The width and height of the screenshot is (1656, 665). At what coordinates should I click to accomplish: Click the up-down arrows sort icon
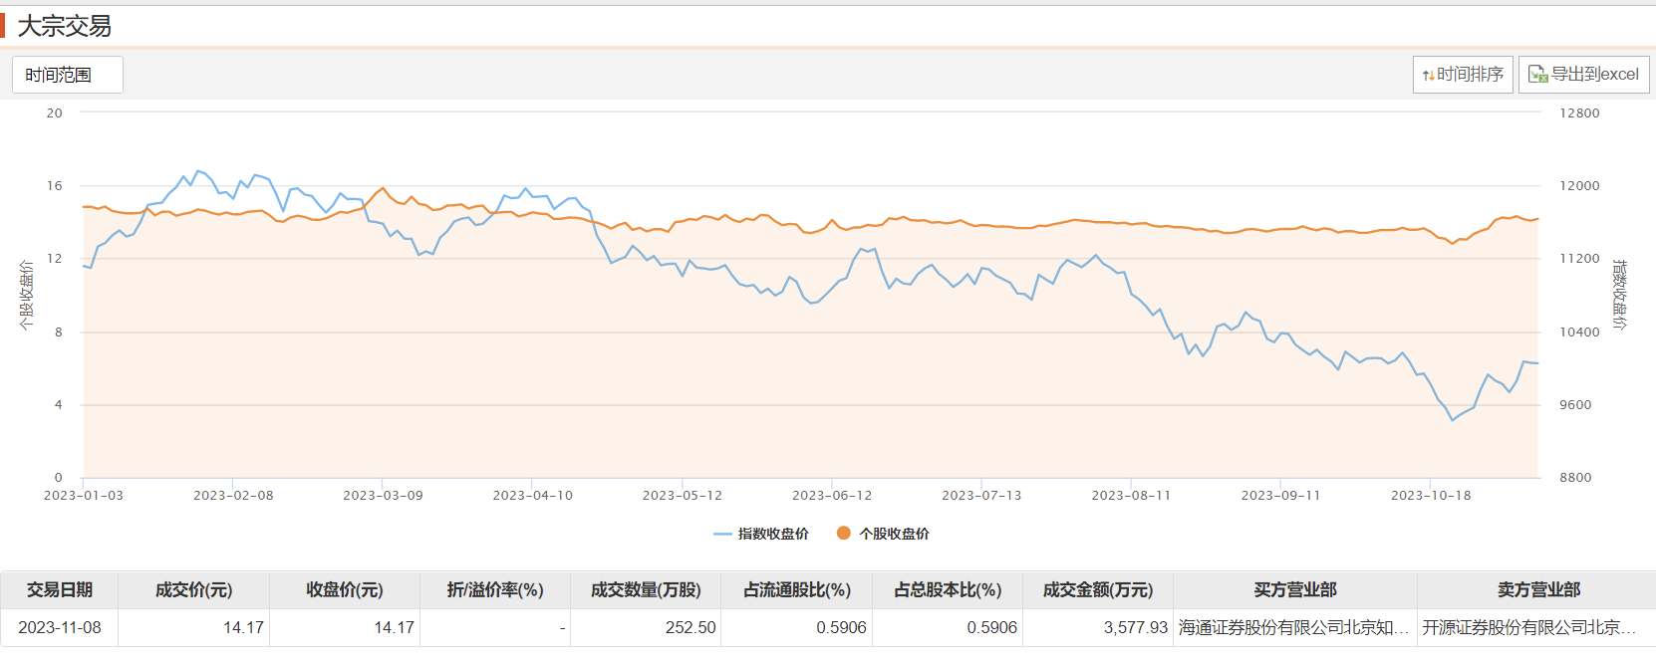coord(1428,75)
